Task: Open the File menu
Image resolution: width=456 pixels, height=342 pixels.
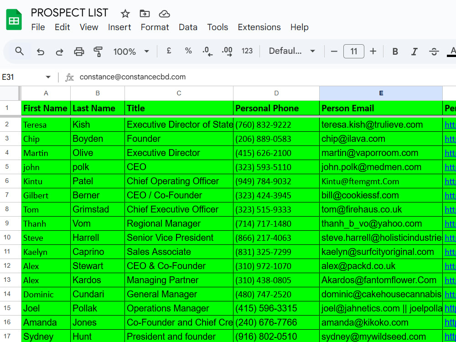Action: pos(38,27)
